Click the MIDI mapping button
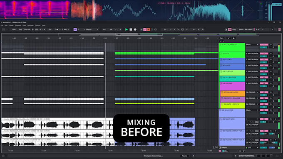The width and height of the screenshot is (283, 159). [x=241, y=29]
